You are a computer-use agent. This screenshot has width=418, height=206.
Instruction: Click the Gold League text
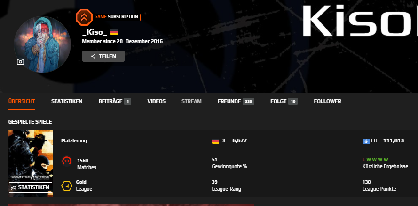pos(84,185)
